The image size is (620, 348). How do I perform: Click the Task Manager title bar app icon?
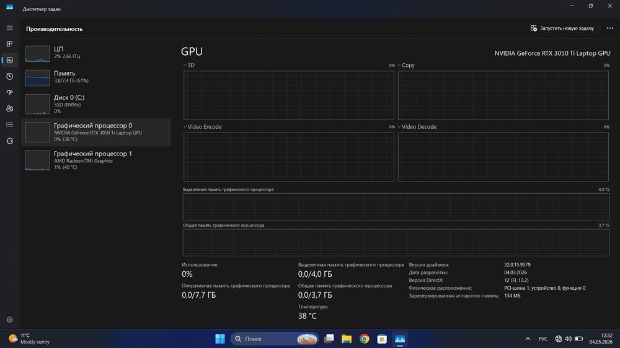(9, 7)
